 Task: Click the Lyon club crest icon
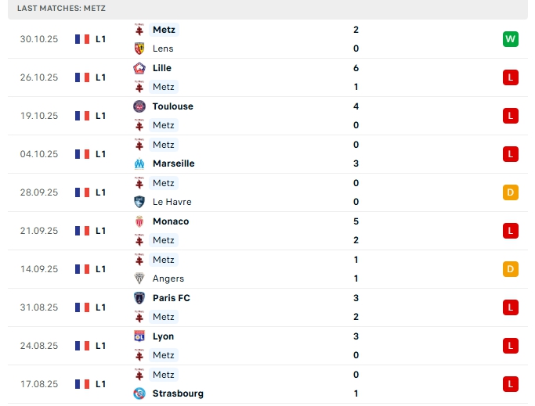pos(140,336)
